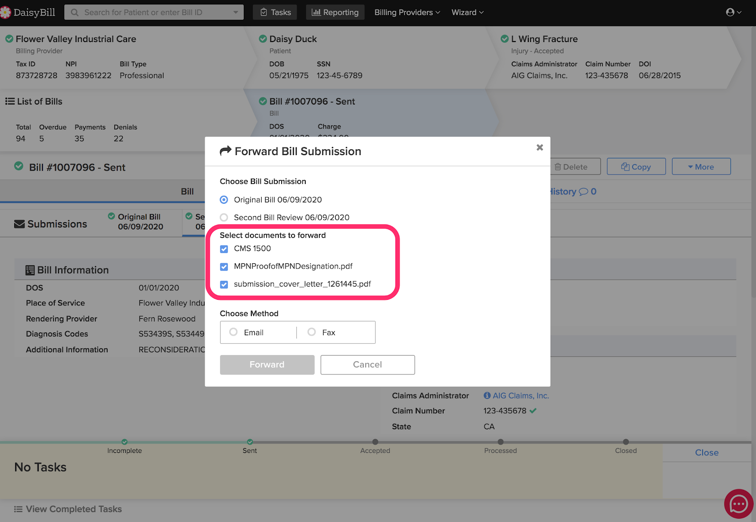
Task: Click the History comment bubble icon
Action: tap(584, 191)
